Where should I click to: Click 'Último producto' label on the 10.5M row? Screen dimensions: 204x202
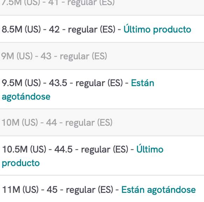point(83,156)
